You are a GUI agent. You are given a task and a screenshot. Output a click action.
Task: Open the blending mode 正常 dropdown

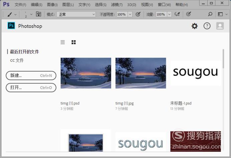tap(76, 14)
